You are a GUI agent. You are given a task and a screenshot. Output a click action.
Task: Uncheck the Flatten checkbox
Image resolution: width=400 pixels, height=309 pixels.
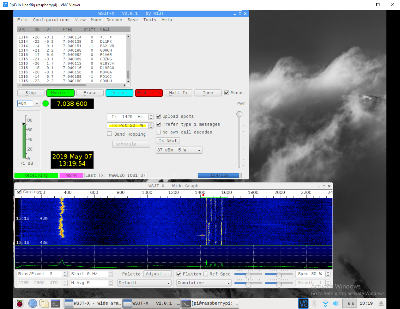[179, 274]
